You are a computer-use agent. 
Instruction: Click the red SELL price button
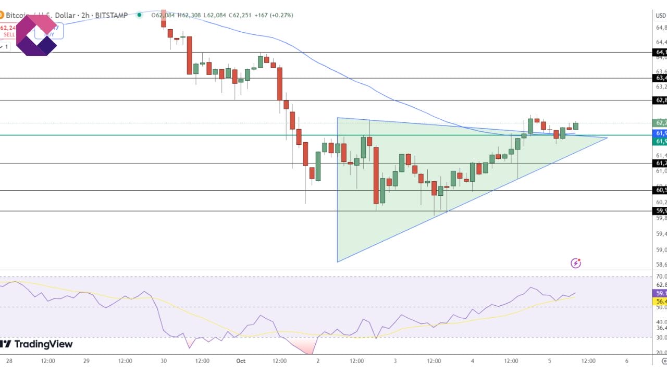click(x=8, y=31)
